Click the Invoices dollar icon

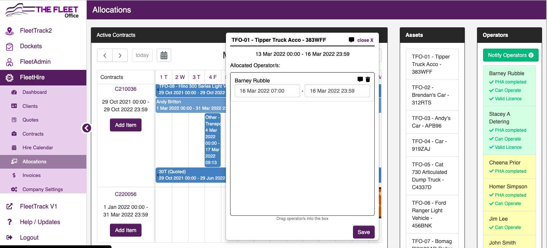coord(14,175)
